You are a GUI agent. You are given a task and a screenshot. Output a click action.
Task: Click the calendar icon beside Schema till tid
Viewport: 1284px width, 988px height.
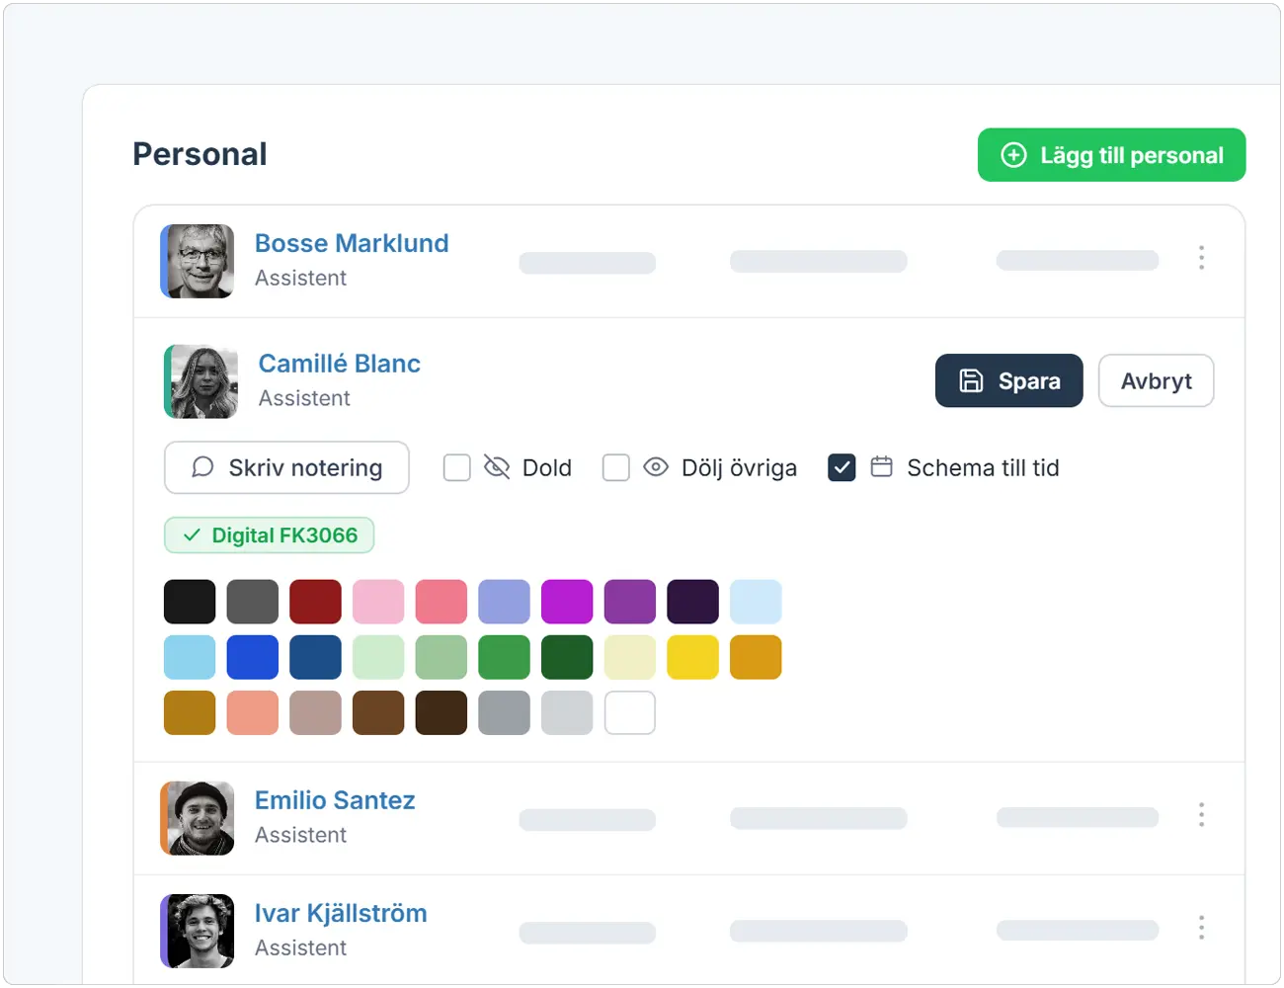(x=881, y=466)
